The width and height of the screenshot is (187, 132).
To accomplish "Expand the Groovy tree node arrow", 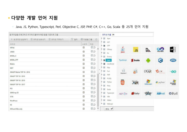I will click(102, 56).
